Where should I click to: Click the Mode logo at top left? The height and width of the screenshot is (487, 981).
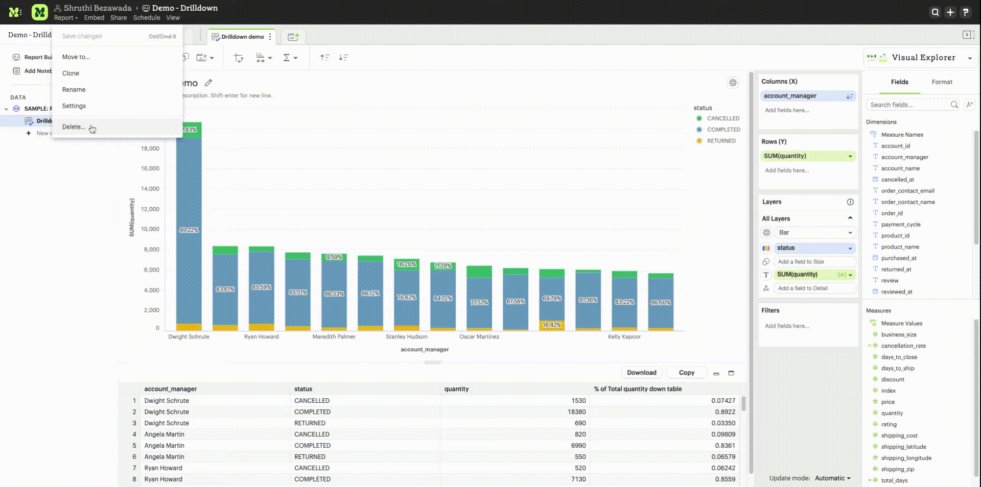pos(15,12)
